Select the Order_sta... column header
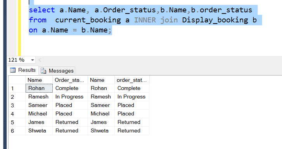This screenshot has width=282, height=149. pyautogui.click(x=70, y=80)
